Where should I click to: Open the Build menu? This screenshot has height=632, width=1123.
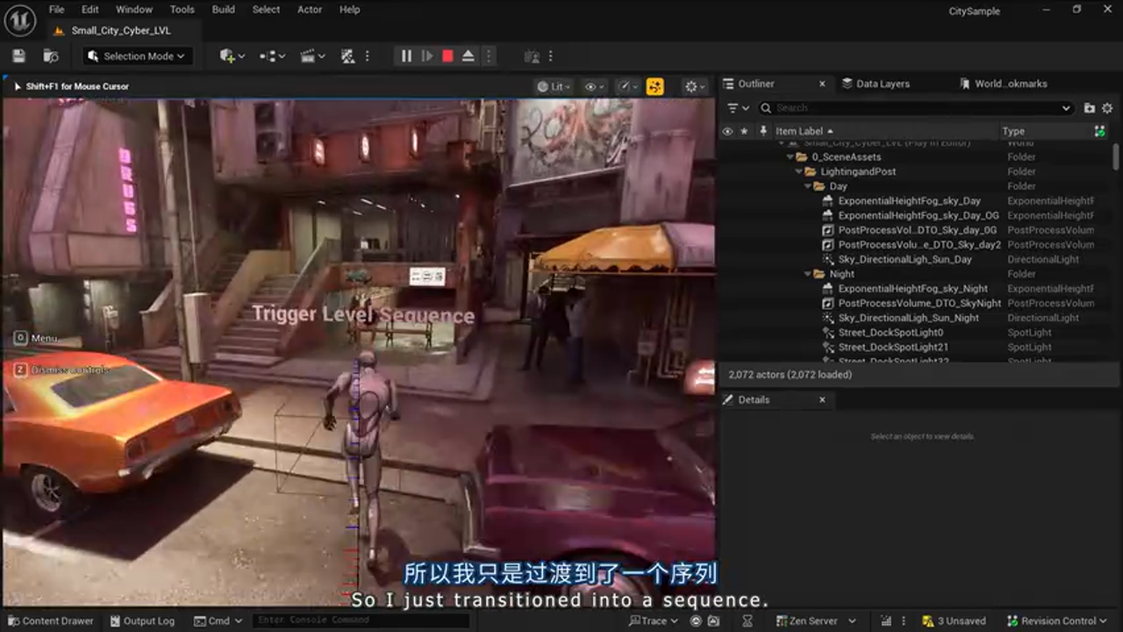(223, 10)
